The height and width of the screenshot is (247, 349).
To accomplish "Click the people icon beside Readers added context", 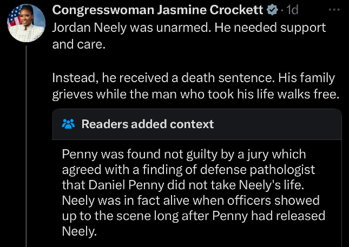I will (x=69, y=124).
